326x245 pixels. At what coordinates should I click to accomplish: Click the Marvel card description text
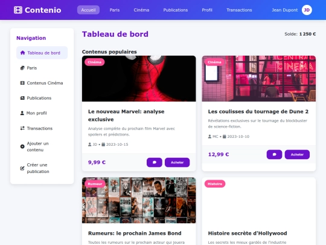[x=132, y=131]
